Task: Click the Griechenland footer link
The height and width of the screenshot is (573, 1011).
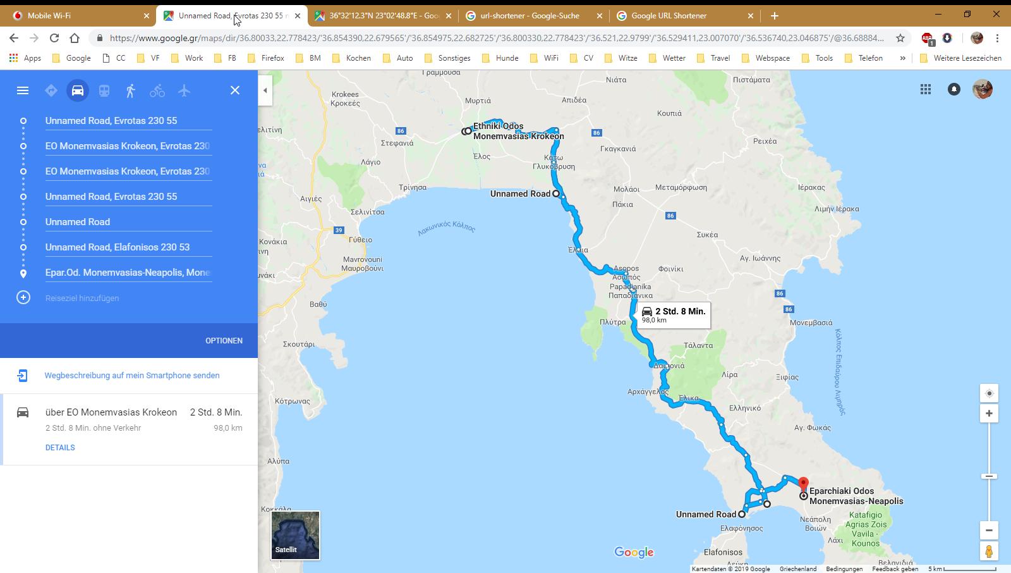Action: pyautogui.click(x=798, y=569)
